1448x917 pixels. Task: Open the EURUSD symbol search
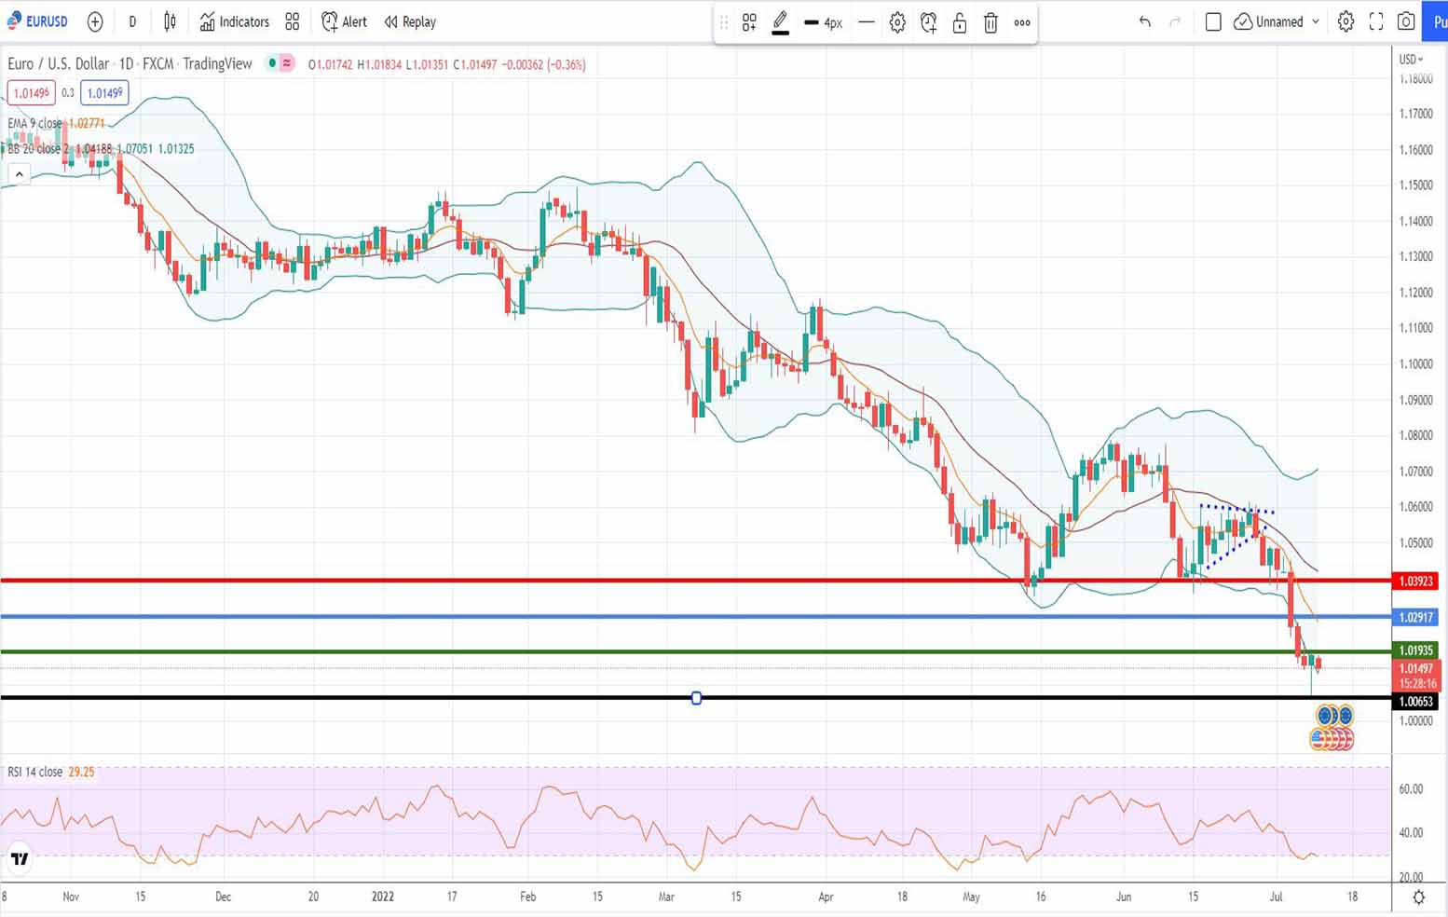click(39, 21)
